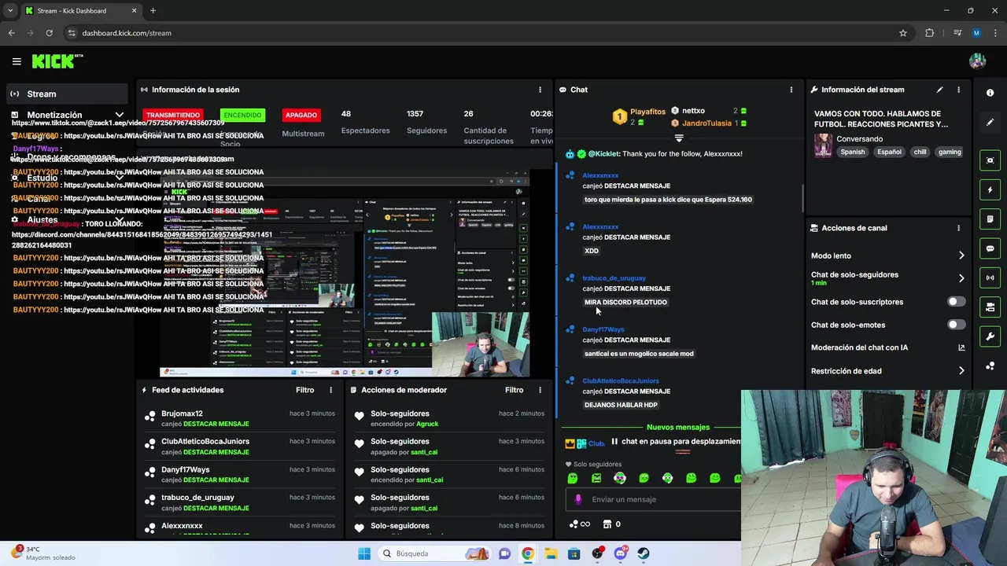
Task: Reload the page in Chrome
Action: [49, 33]
